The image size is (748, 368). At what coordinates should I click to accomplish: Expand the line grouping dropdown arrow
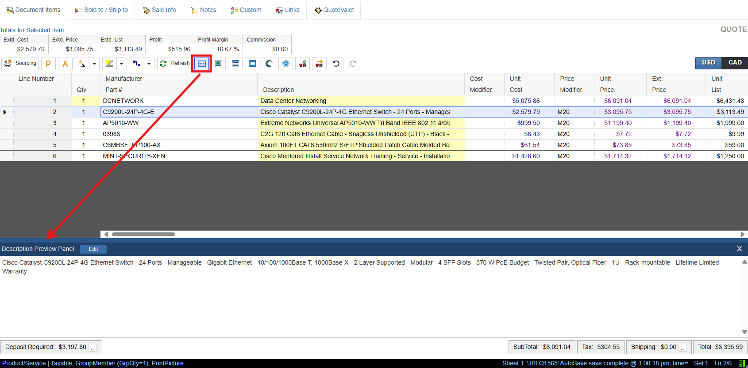pos(149,64)
